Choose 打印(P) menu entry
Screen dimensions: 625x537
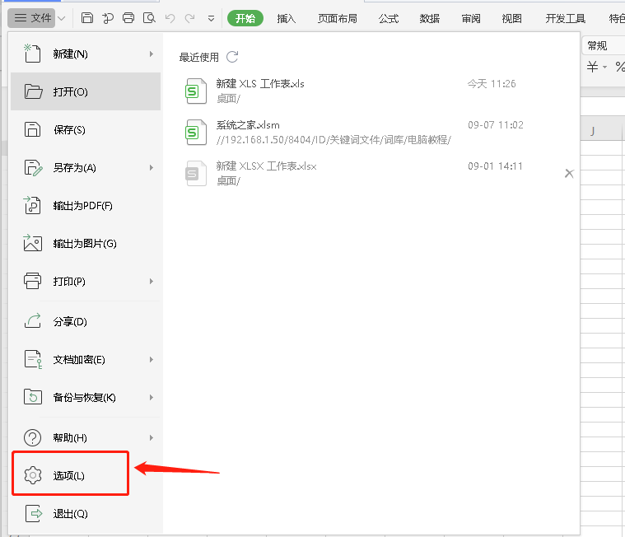coord(86,281)
